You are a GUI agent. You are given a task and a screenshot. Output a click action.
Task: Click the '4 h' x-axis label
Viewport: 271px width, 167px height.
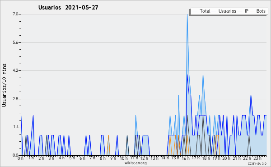pos(61,158)
